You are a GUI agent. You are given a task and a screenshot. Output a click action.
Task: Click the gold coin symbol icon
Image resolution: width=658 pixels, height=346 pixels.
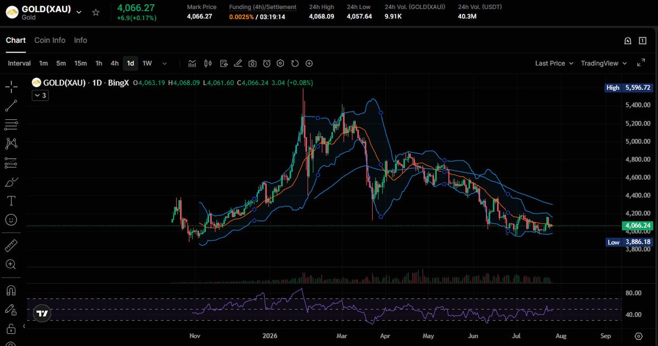tap(12, 13)
